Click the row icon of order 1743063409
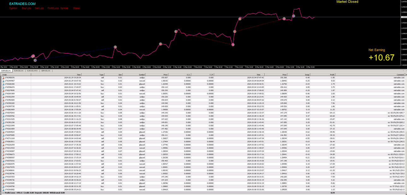 point(3,109)
